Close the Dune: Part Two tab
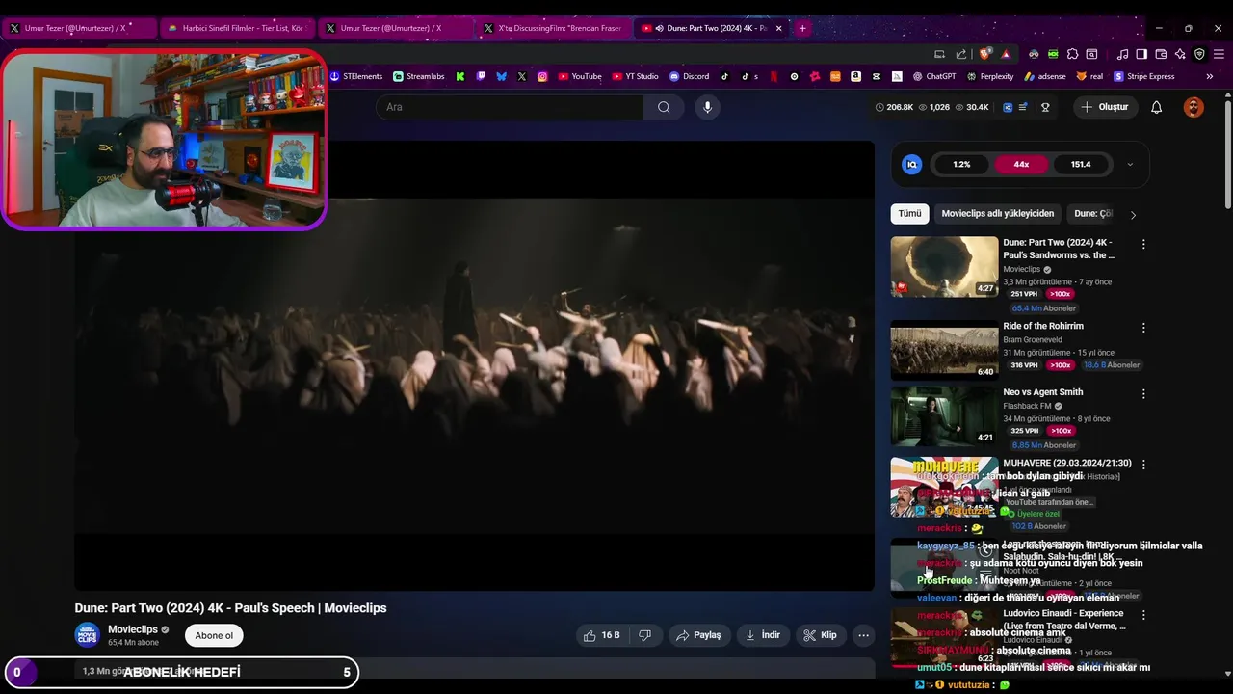This screenshot has height=694, width=1233. point(778,28)
